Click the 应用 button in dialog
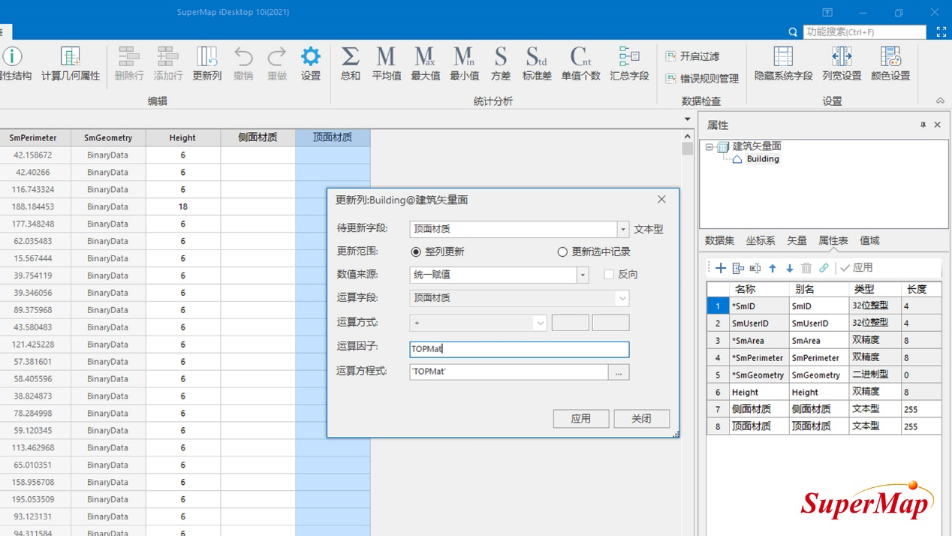Image resolution: width=952 pixels, height=536 pixels. point(580,419)
